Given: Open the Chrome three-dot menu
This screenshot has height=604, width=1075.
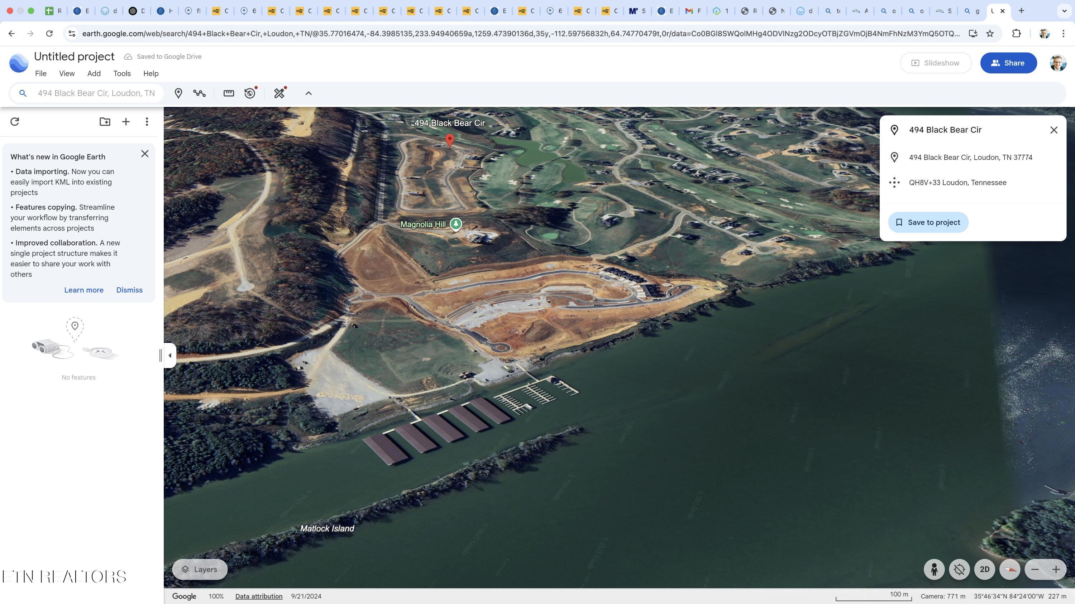Looking at the screenshot, I should pyautogui.click(x=1063, y=33).
